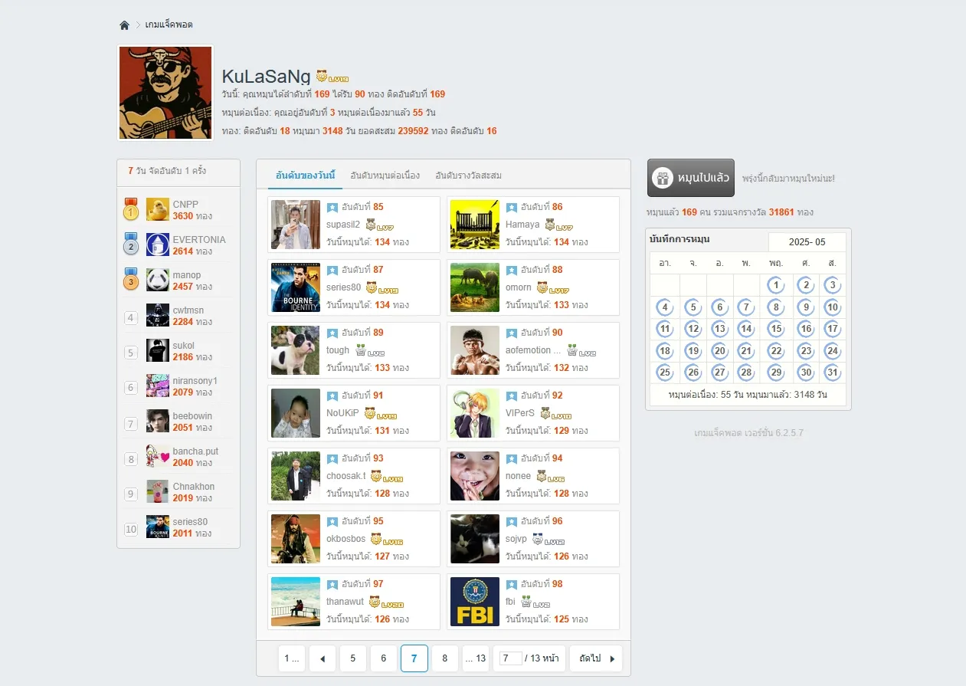The height and width of the screenshot is (686, 966).
Task: Open aofemotion username link
Action: pyautogui.click(x=533, y=350)
